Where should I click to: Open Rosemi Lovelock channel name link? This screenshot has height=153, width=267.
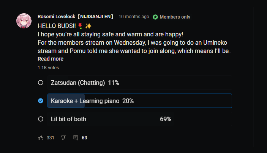(x=76, y=17)
